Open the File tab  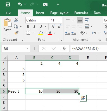[x=8, y=13]
